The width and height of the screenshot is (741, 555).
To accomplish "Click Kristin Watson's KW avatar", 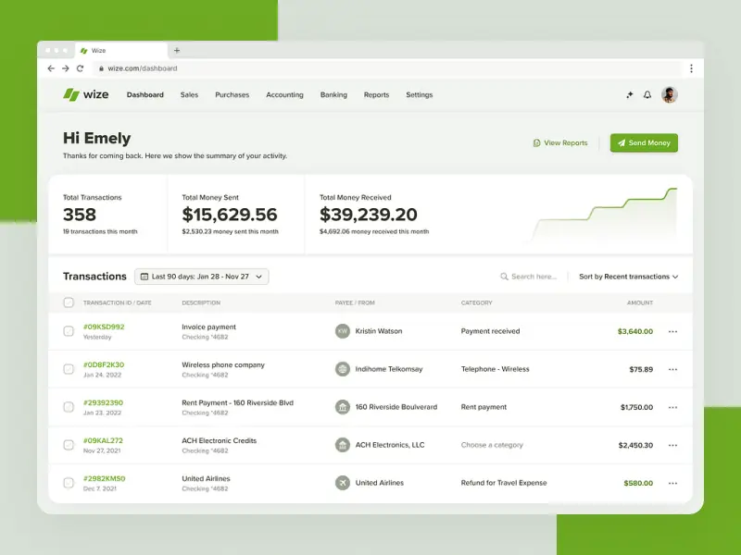I will tap(344, 331).
